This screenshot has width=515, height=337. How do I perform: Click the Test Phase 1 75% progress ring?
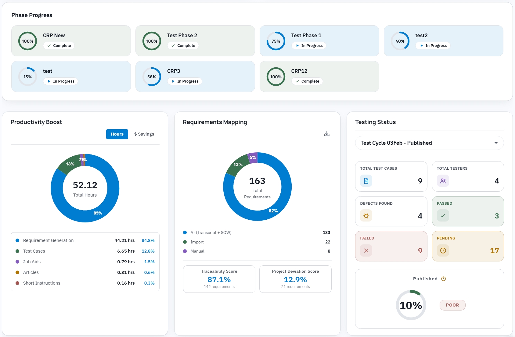click(x=276, y=41)
